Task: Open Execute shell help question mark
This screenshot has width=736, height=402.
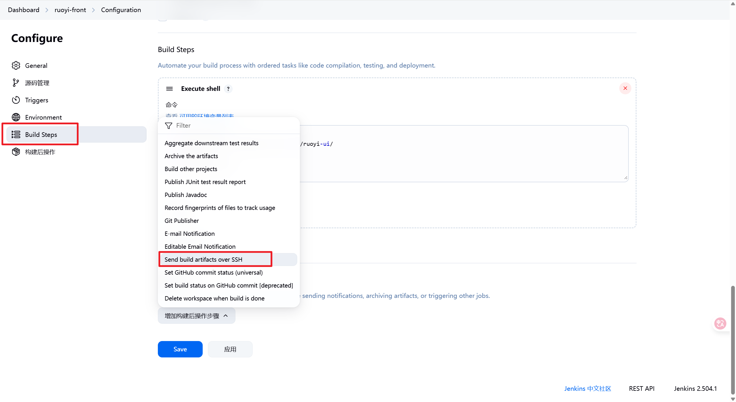Action: point(228,89)
